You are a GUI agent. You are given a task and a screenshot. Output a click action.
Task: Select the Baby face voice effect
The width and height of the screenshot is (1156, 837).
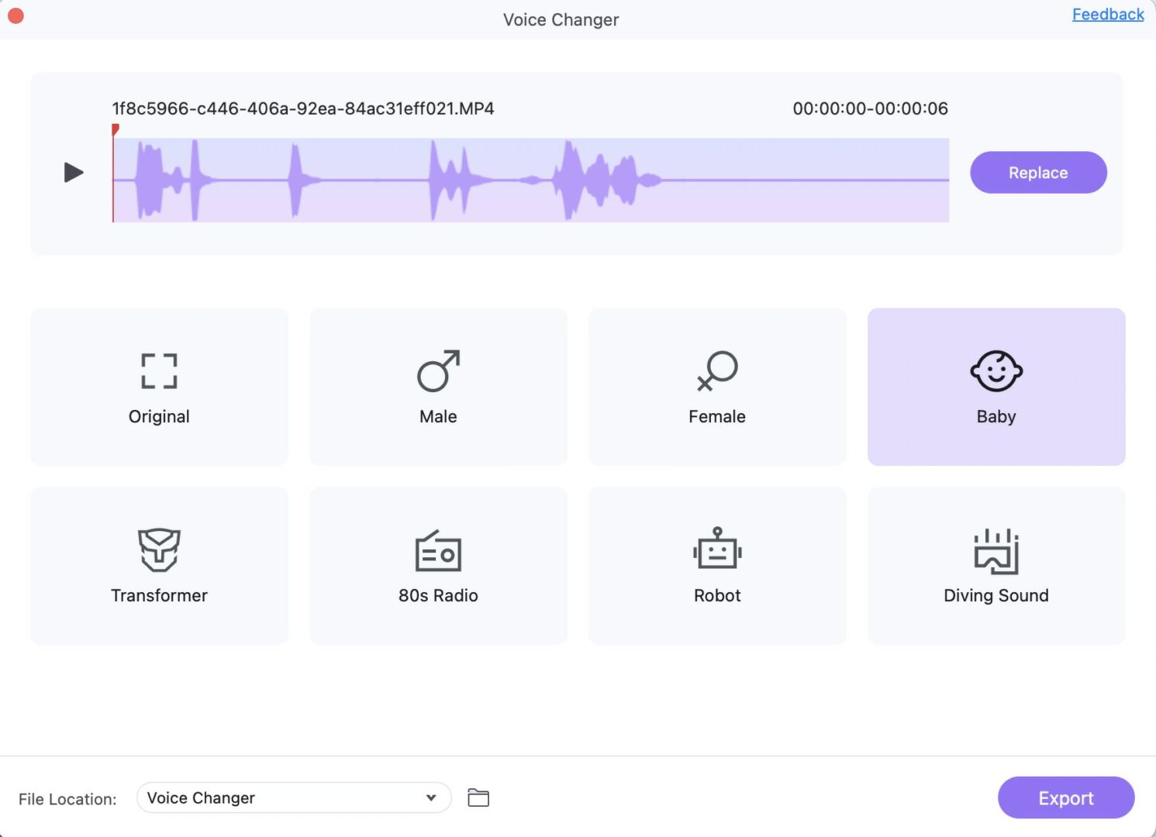(996, 371)
